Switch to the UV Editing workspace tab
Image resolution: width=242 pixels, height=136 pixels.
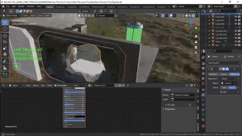pyautogui.click(x=84, y=7)
